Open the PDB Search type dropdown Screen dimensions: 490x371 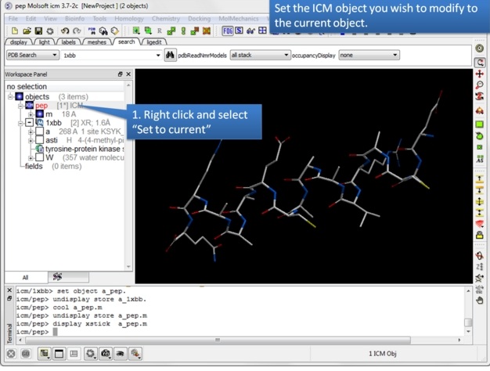click(x=33, y=55)
